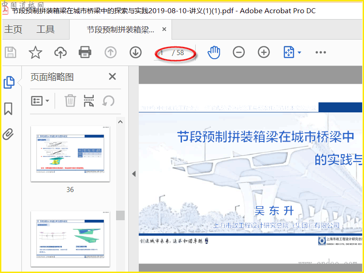Select the Hand pan tool
The height and width of the screenshot is (273, 364).
(x=214, y=52)
